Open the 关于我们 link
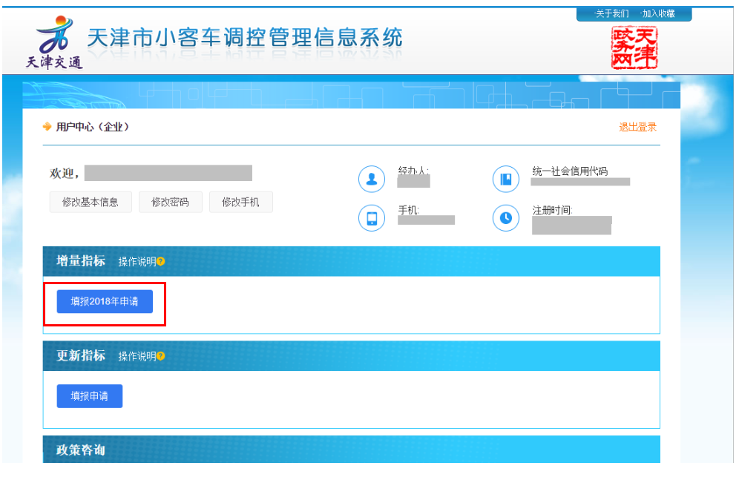739x480 pixels. click(x=611, y=14)
